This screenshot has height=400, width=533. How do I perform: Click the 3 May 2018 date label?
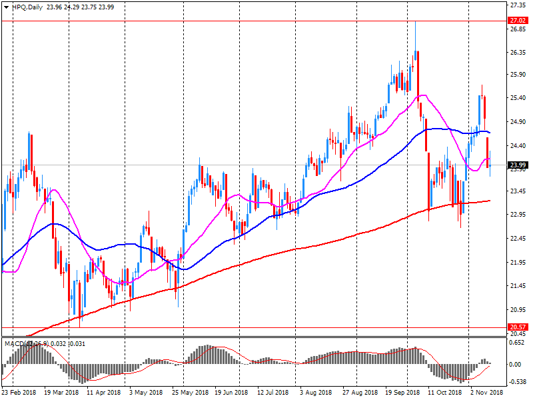coord(146,393)
